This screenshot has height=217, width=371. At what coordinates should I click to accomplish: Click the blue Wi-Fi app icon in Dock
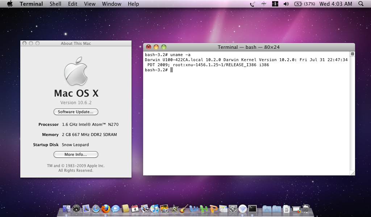pos(243,208)
